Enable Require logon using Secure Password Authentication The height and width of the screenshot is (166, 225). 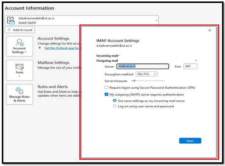click(x=107, y=87)
